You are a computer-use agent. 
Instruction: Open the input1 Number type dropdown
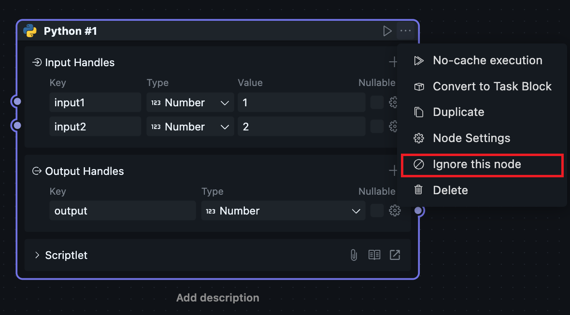(x=190, y=102)
